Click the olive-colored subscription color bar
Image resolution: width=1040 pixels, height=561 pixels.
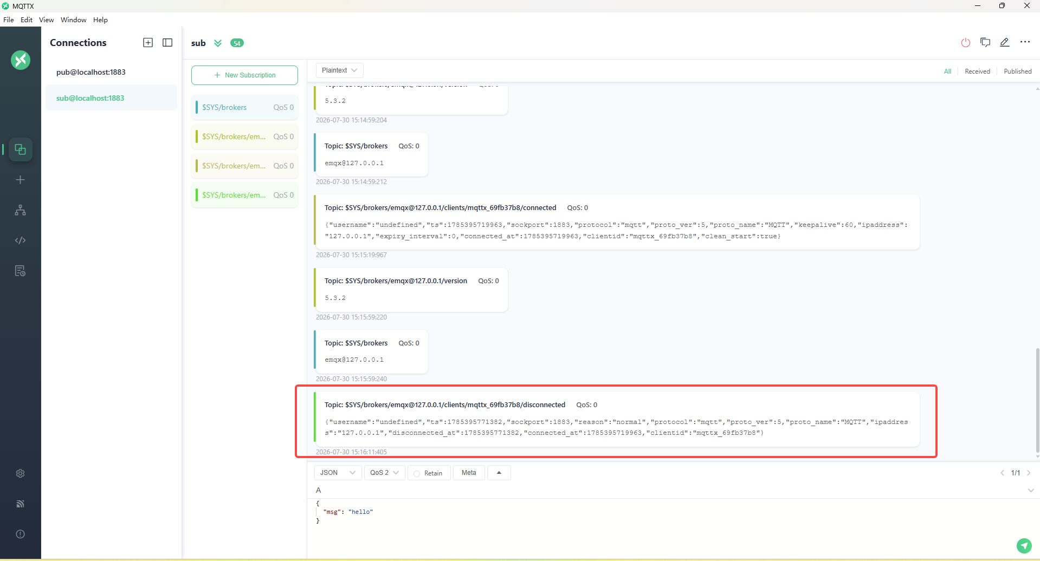[197, 136]
